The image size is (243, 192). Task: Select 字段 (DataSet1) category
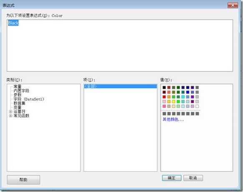tap(29, 99)
